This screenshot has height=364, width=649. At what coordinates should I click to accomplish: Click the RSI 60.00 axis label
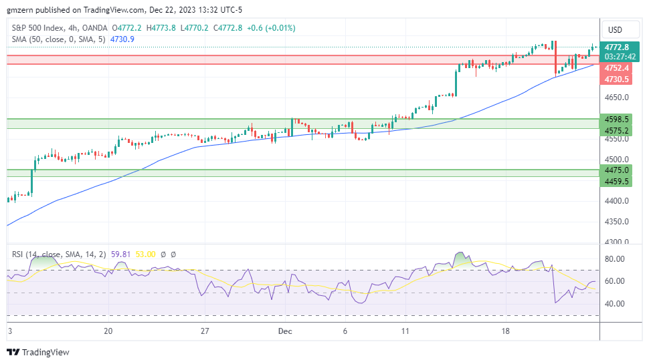tap(615, 281)
